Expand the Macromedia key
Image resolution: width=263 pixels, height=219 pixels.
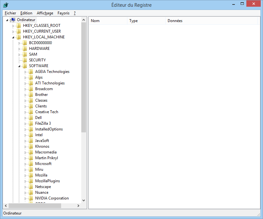[25, 153]
